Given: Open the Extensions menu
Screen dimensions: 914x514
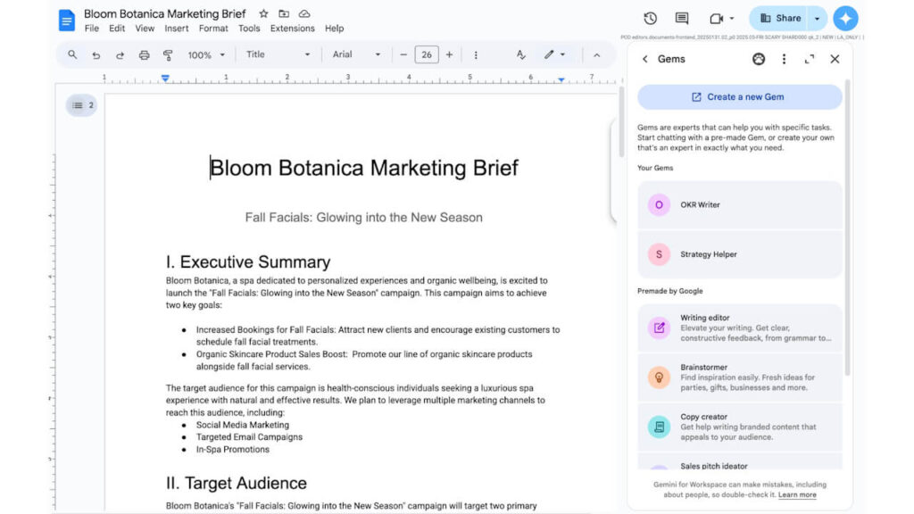Looking at the screenshot, I should pyautogui.click(x=293, y=28).
